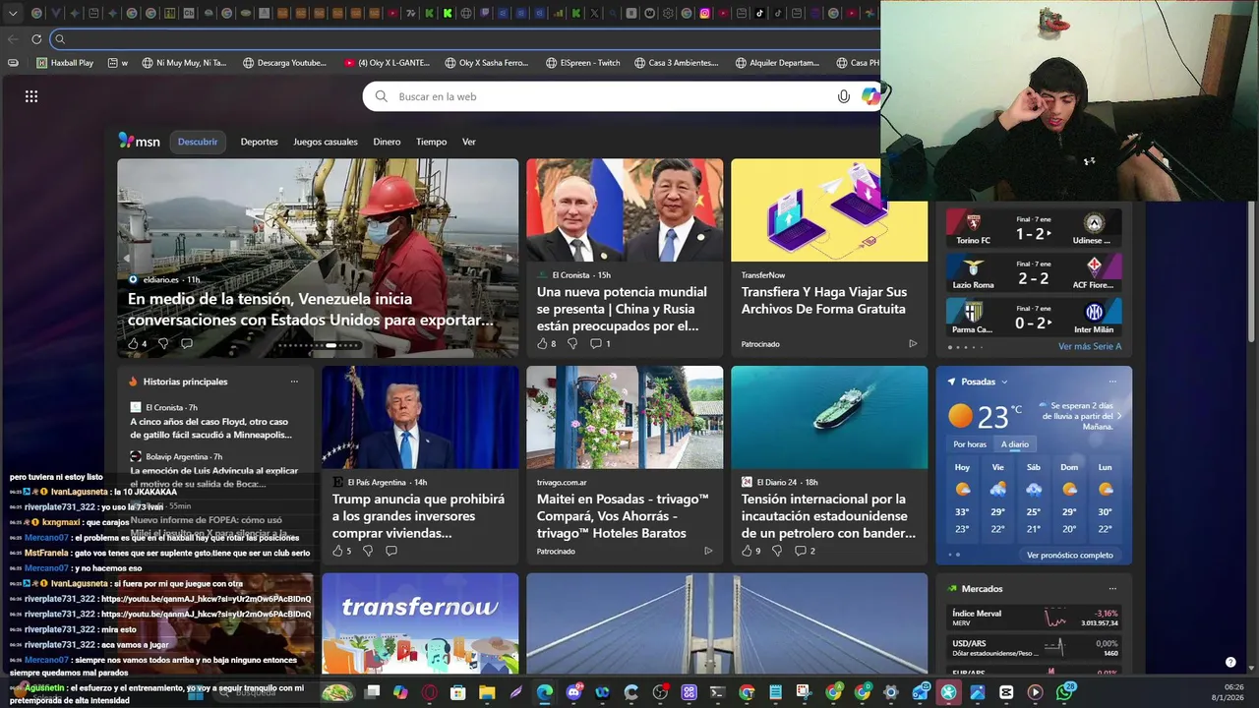Open the Juegos casuales tab

click(x=326, y=142)
